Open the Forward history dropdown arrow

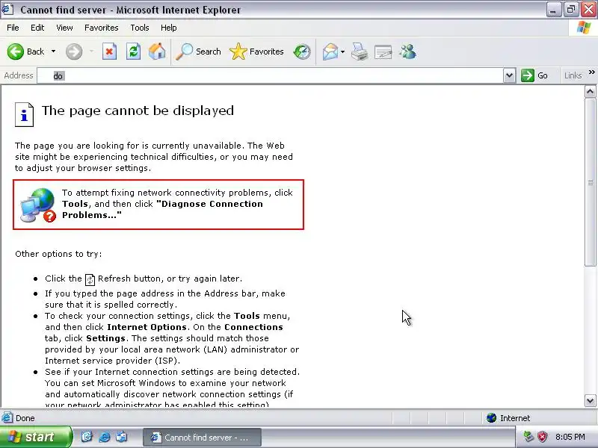pos(91,52)
